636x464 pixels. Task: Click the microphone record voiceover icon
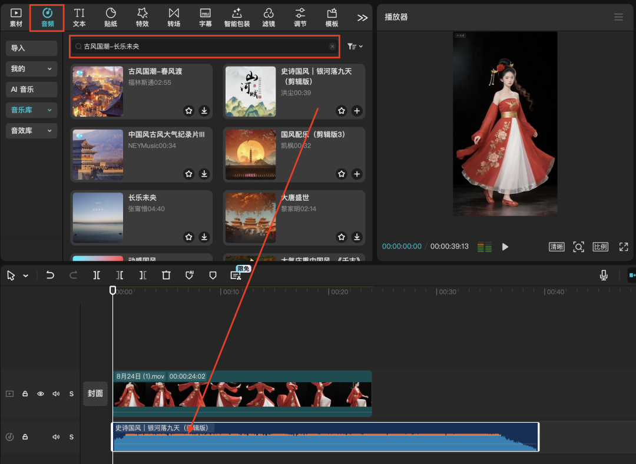pyautogui.click(x=604, y=275)
